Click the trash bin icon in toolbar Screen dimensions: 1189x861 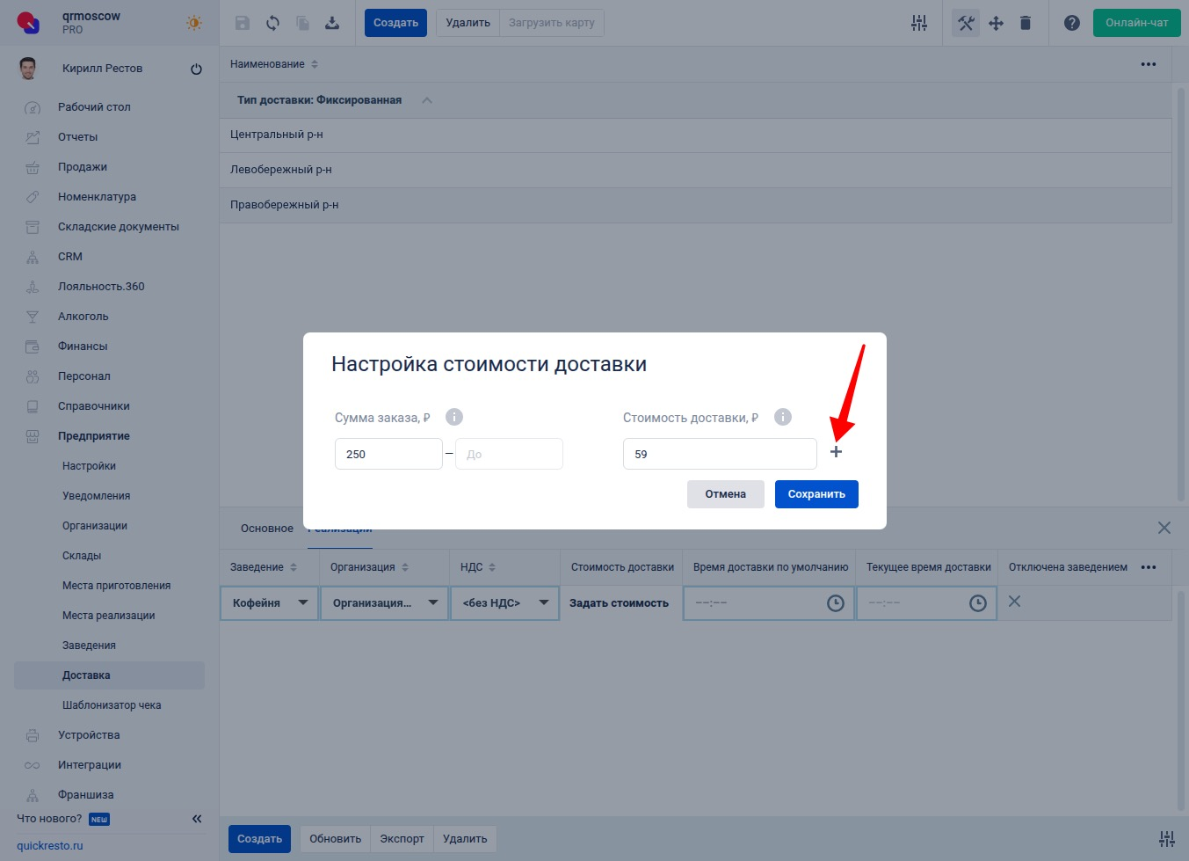point(1025,23)
